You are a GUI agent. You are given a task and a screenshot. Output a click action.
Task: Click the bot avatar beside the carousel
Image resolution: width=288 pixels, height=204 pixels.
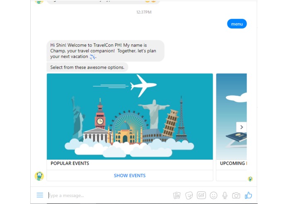click(x=39, y=176)
